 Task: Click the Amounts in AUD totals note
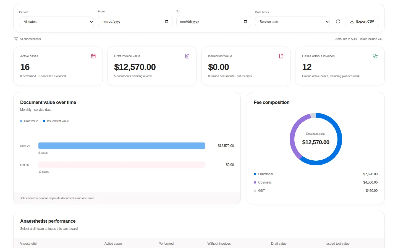(360, 39)
